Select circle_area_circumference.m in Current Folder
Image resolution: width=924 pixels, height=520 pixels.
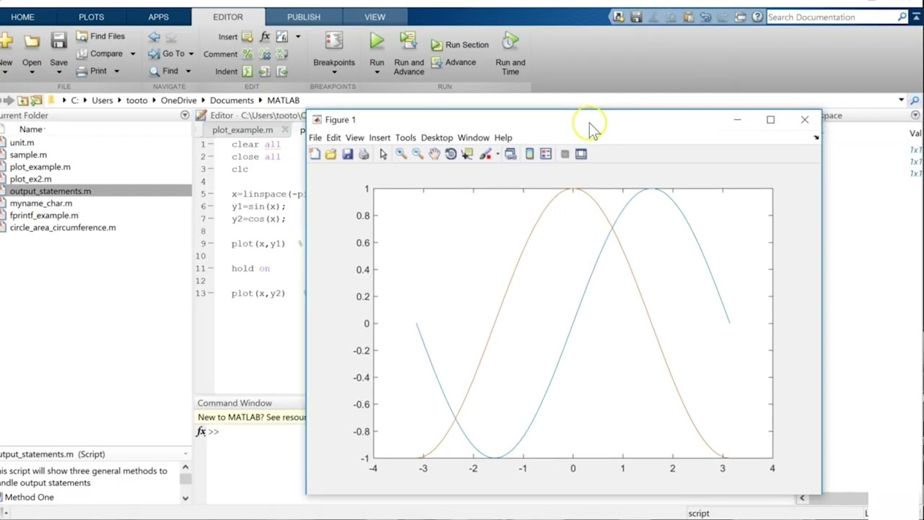[63, 227]
